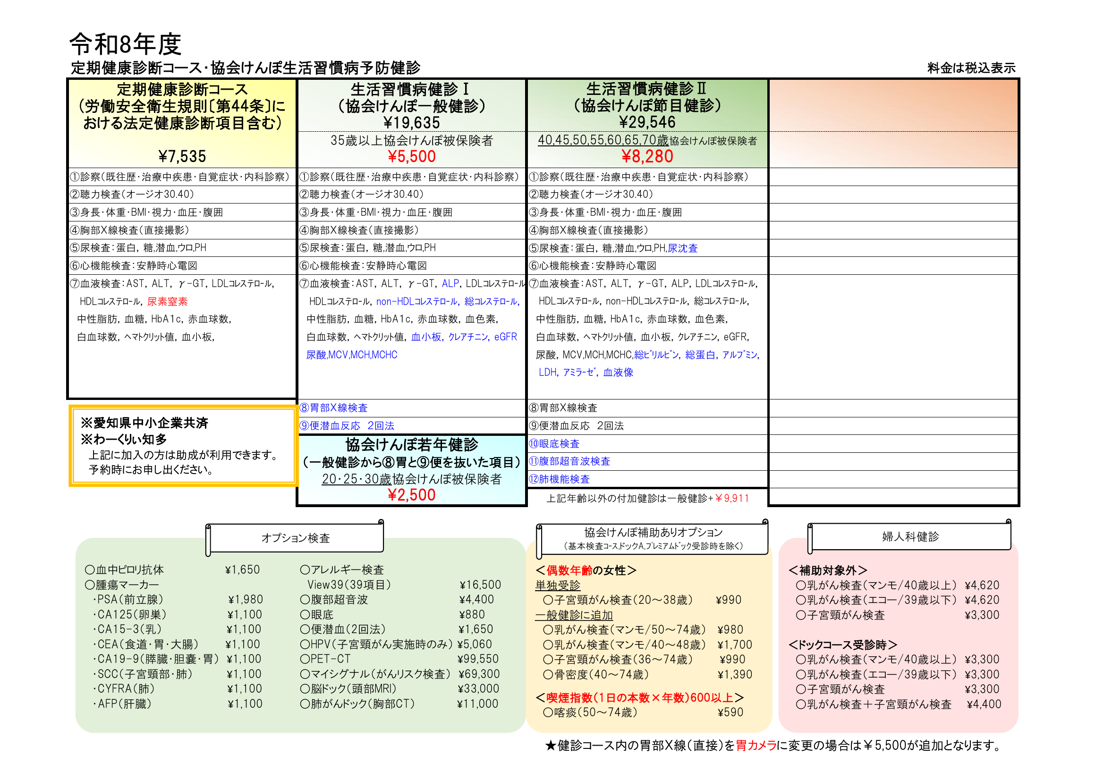Click blue ⑧胃部X線検査 item
This screenshot has width=1104, height=781.
[x=333, y=408]
